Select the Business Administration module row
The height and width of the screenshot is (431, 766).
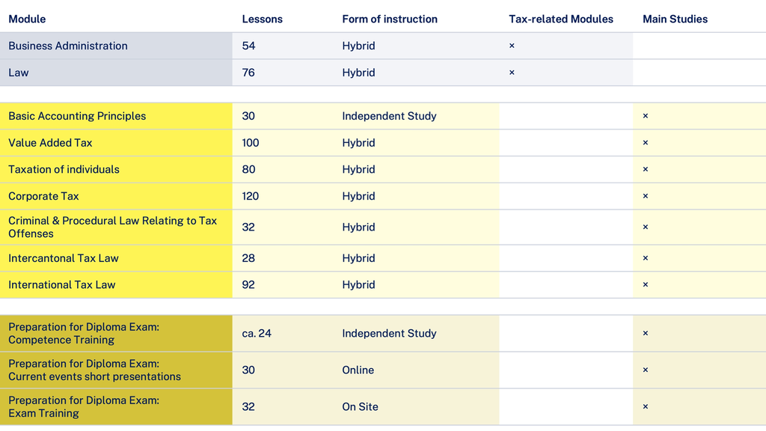(x=68, y=46)
